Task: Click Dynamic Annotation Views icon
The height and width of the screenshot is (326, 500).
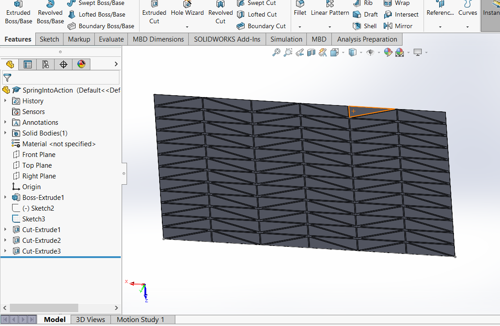Action: pyautogui.click(x=323, y=52)
